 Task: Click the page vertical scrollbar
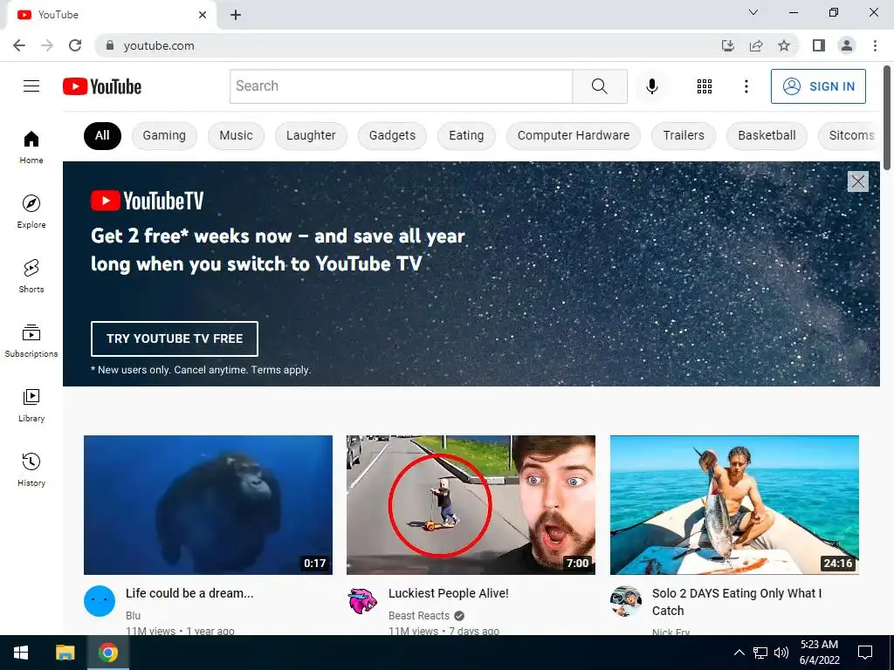(887, 118)
